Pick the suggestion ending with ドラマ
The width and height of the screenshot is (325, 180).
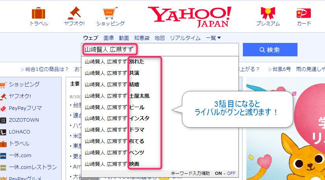pyautogui.click(x=115, y=130)
